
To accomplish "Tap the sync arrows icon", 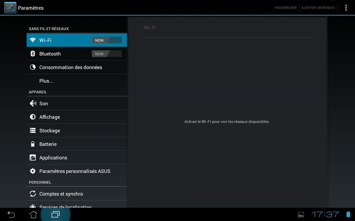I will (x=32, y=194).
